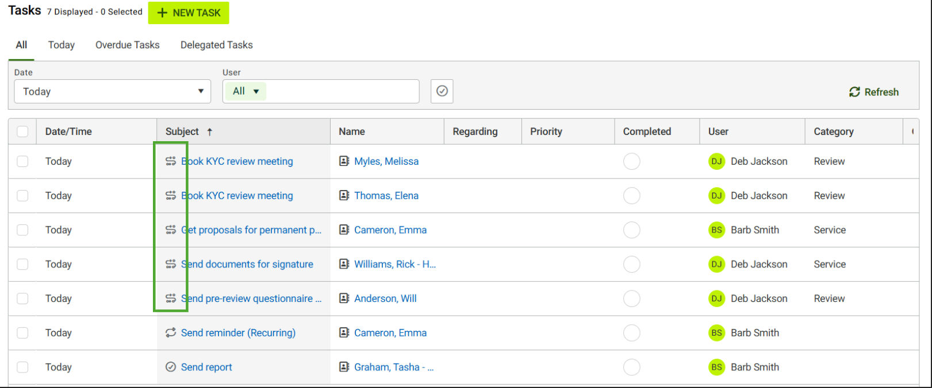The height and width of the screenshot is (388, 932).
Task: Check the row box for Get proposals task
Action: pyautogui.click(x=22, y=230)
